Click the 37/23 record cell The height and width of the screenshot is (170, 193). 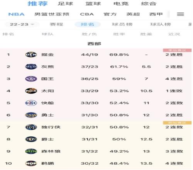(x=90, y=67)
